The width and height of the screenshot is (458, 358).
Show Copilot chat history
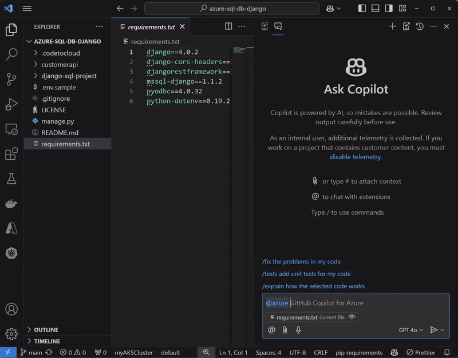point(420,26)
